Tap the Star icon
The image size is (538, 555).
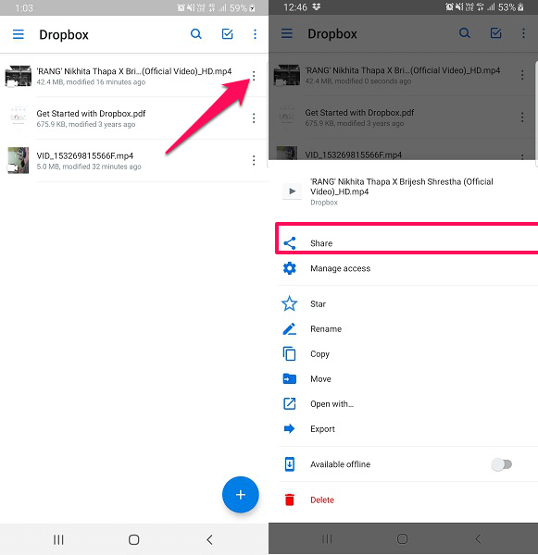pyautogui.click(x=290, y=303)
